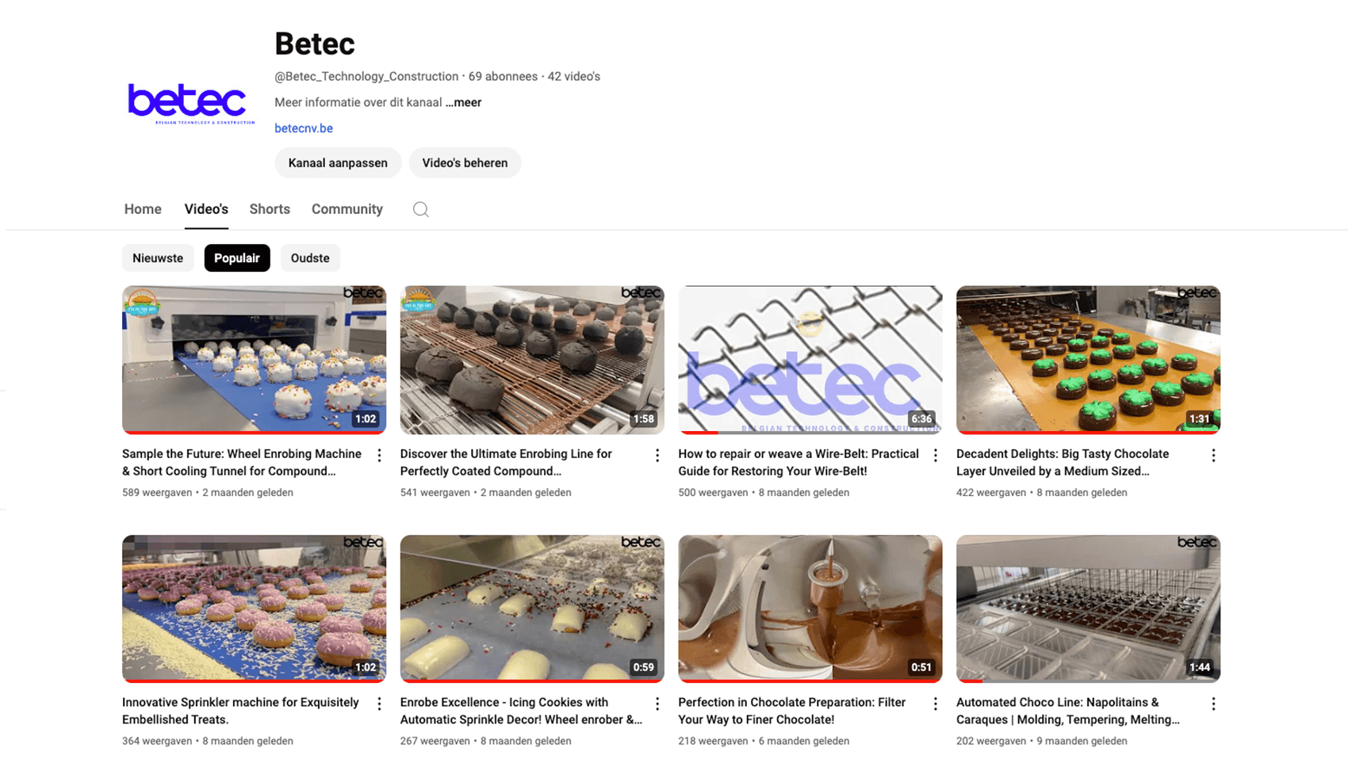Open options menu for the Sprinkler machine video

[379, 703]
